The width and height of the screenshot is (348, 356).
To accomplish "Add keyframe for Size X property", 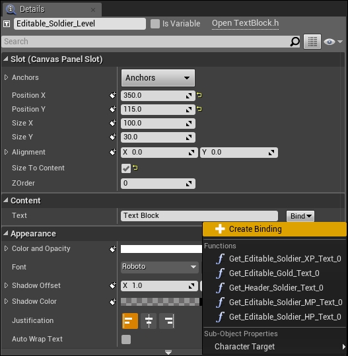I will click(x=113, y=123).
